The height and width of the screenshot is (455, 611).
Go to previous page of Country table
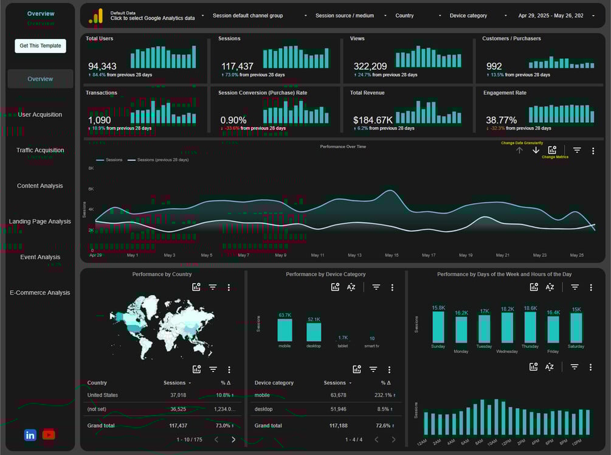pos(216,439)
